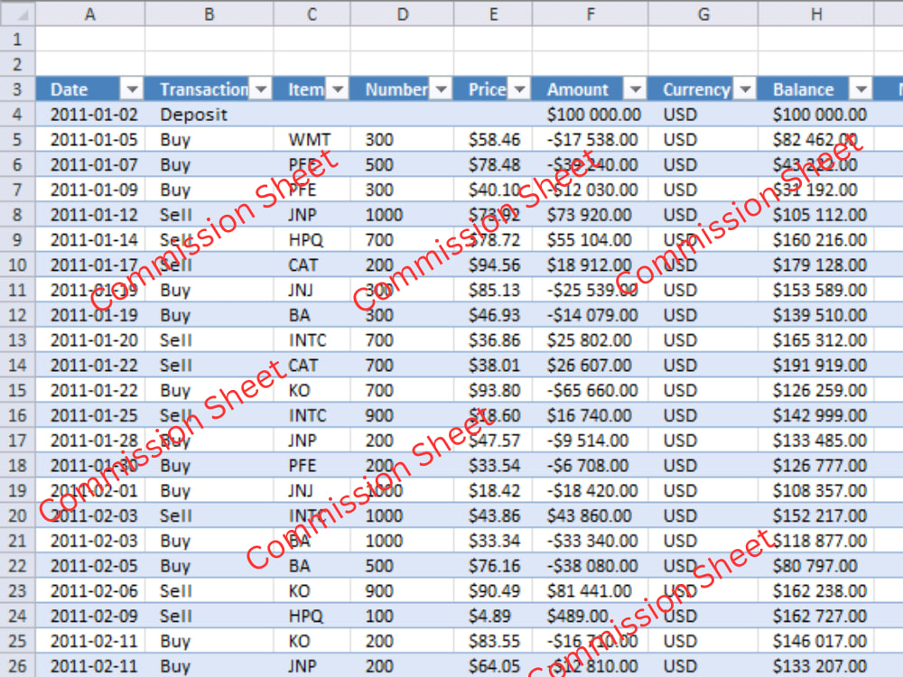Select the date cell 2011-01-02

tap(89, 115)
